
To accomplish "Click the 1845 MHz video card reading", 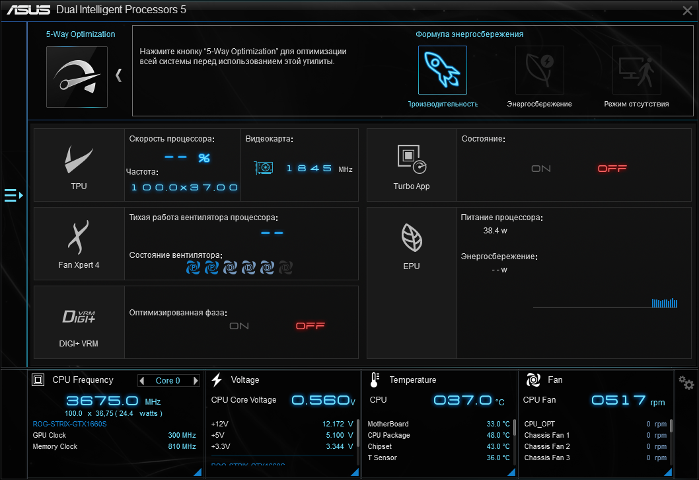I will pos(319,169).
